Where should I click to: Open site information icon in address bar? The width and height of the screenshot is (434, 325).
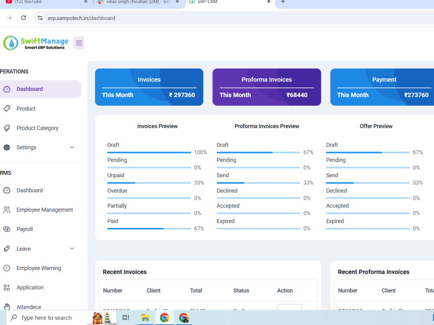tap(40, 18)
